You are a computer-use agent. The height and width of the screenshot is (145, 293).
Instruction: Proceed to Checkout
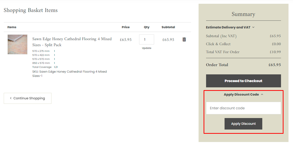243,81
